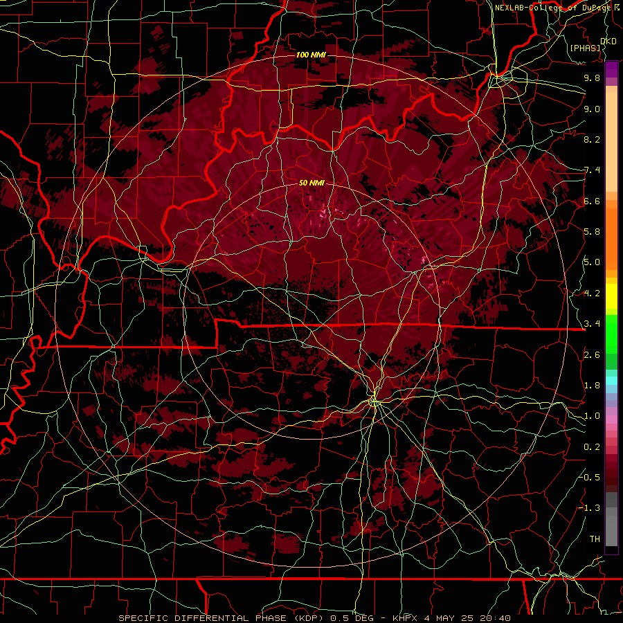Pick the purple top segment of the color bar
The image size is (623, 623).
point(611,69)
